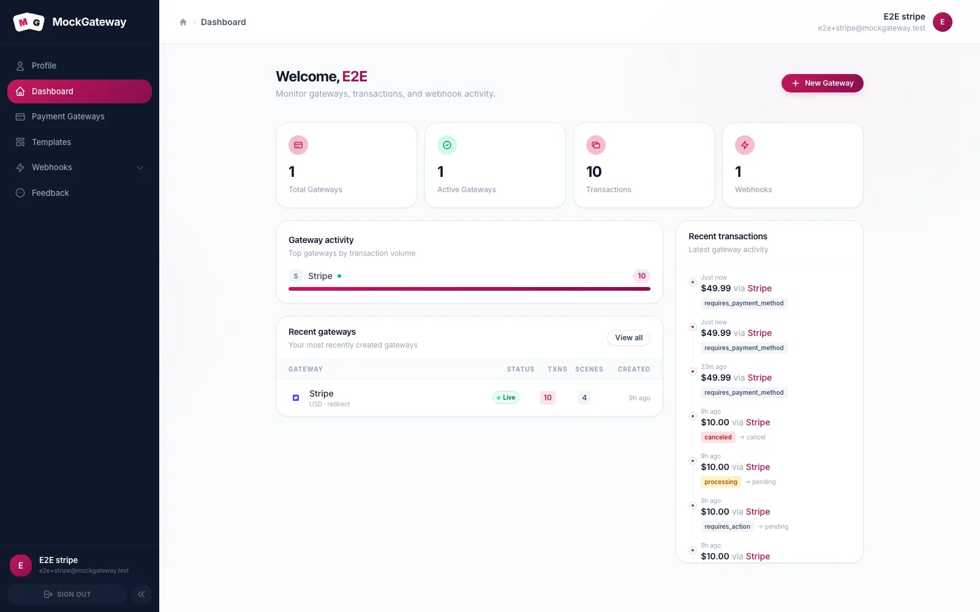This screenshot has height=612, width=980.
Task: Click the MockGateway logo icon
Action: click(x=29, y=22)
